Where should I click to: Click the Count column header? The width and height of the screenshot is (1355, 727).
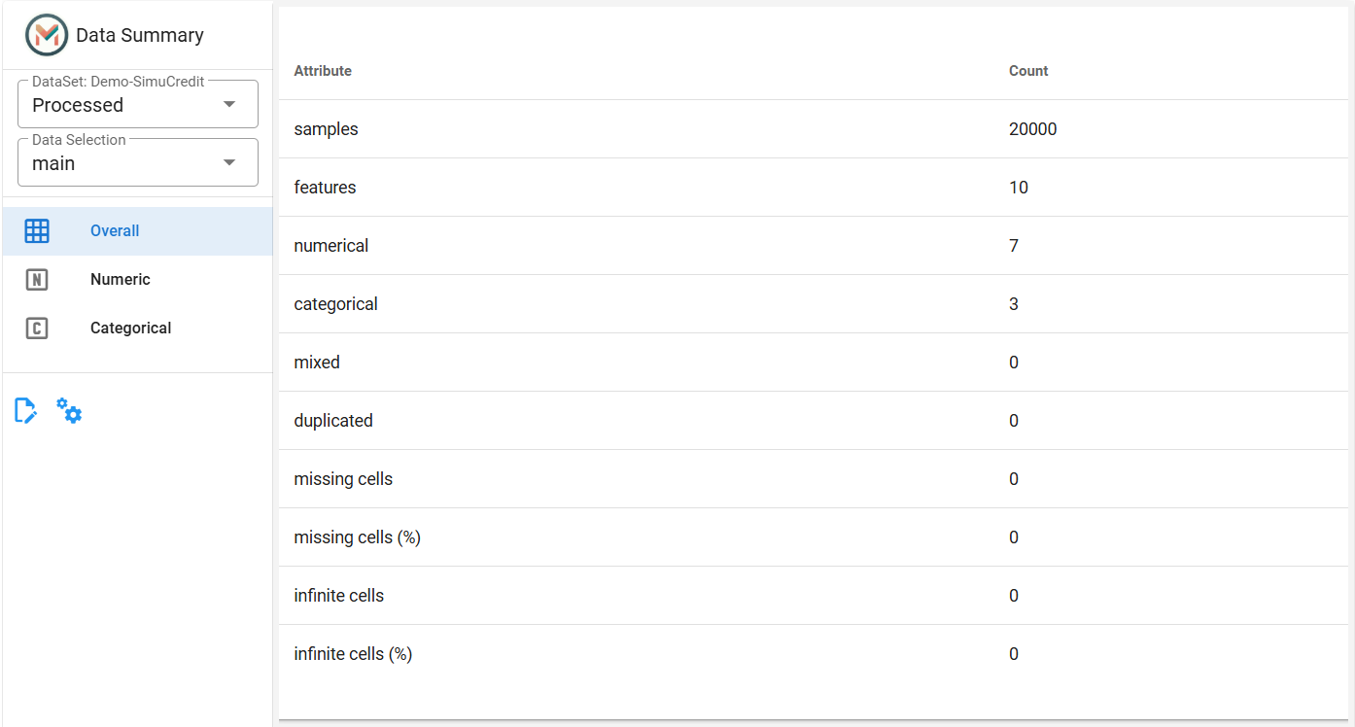1028,71
